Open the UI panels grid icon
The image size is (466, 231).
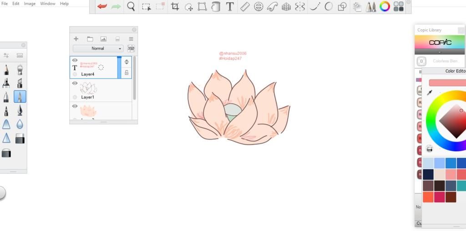pyautogui.click(x=399, y=6)
